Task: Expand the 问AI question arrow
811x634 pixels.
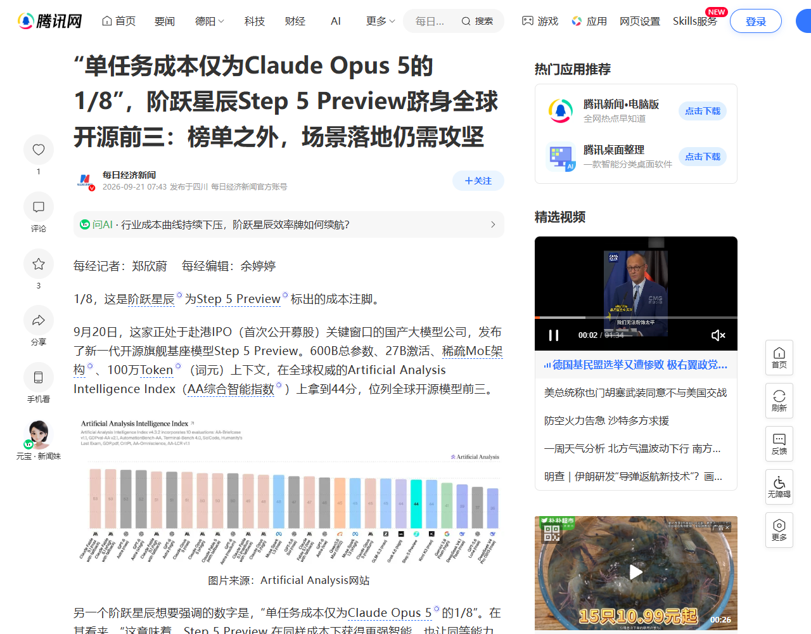Action: 493,224
